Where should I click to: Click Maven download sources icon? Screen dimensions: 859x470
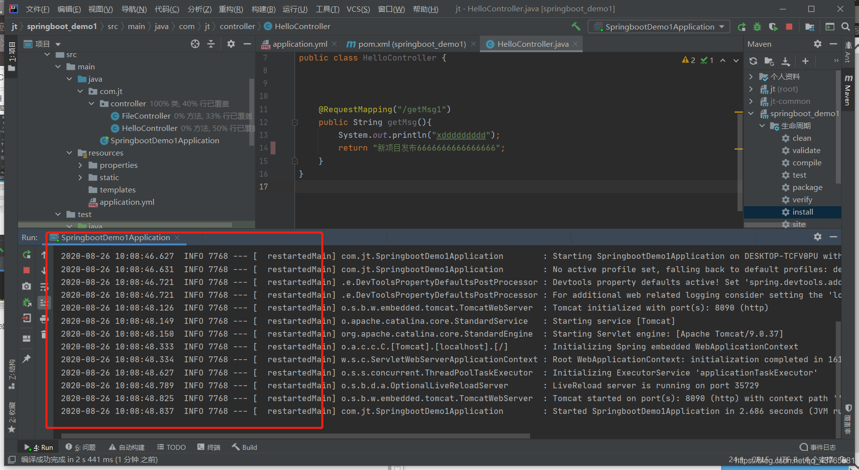(x=786, y=61)
